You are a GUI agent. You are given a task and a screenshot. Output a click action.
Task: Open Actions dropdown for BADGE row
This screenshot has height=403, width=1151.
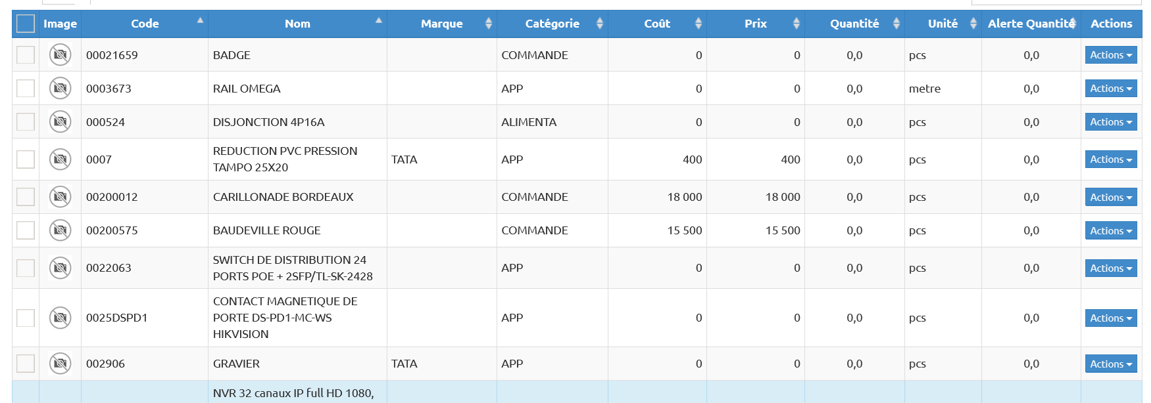click(x=1110, y=55)
